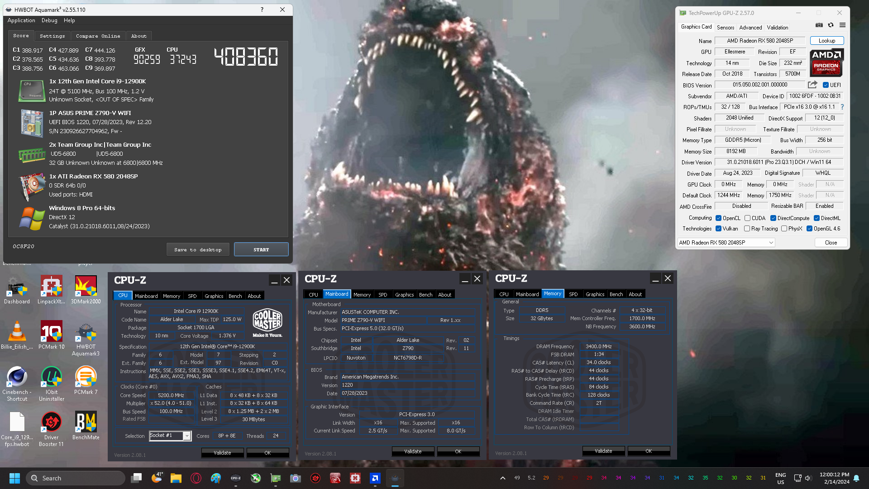Image resolution: width=869 pixels, height=489 pixels.
Task: Open the PCMark 10 desktop shortcut
Action: pos(51,335)
